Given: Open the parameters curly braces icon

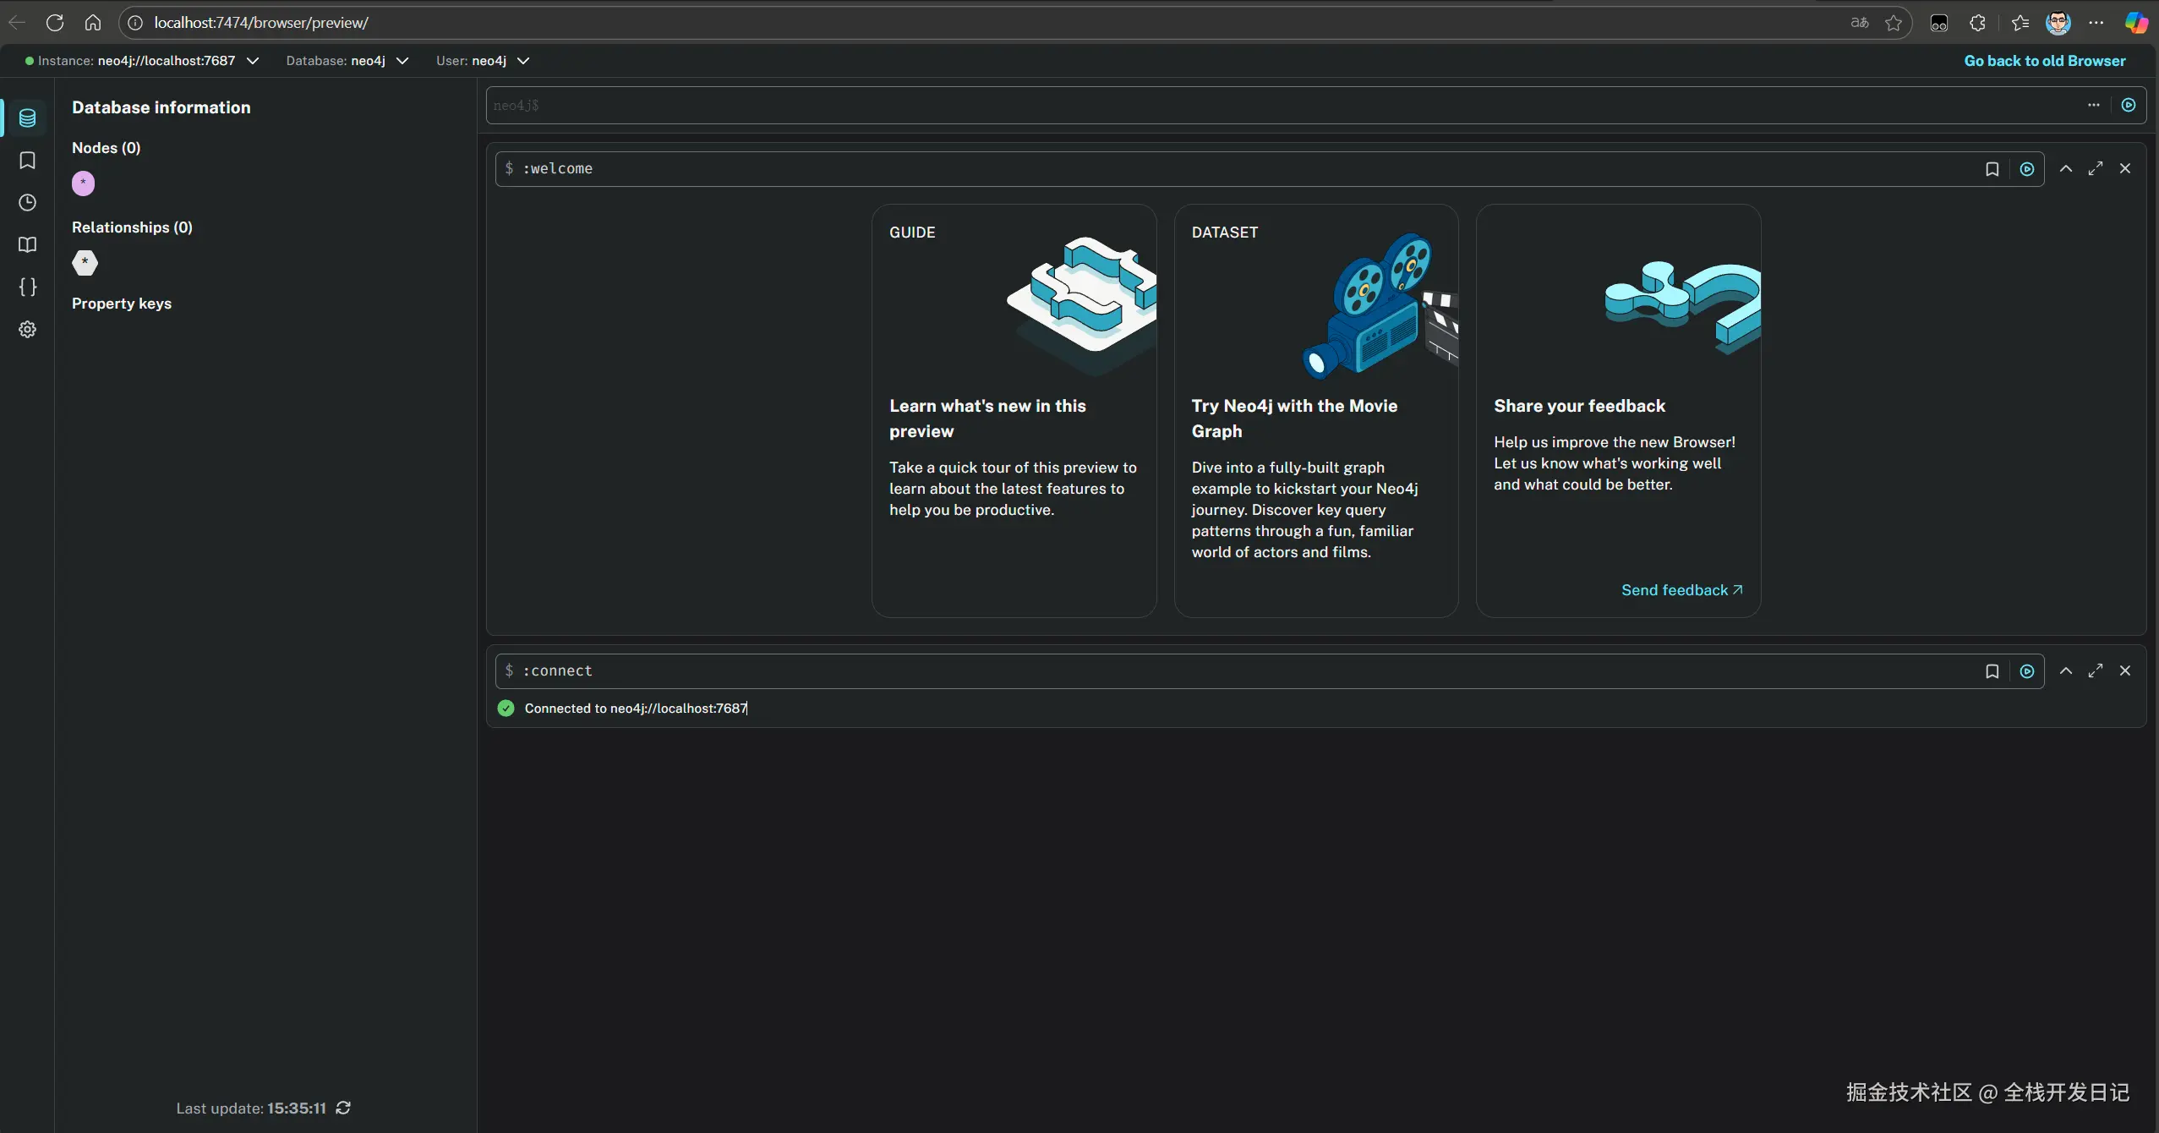Looking at the screenshot, I should [x=27, y=287].
